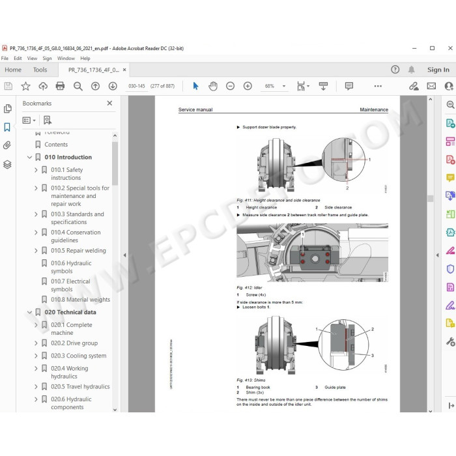Open the layers panel icon
456x456 pixels.
[7, 164]
